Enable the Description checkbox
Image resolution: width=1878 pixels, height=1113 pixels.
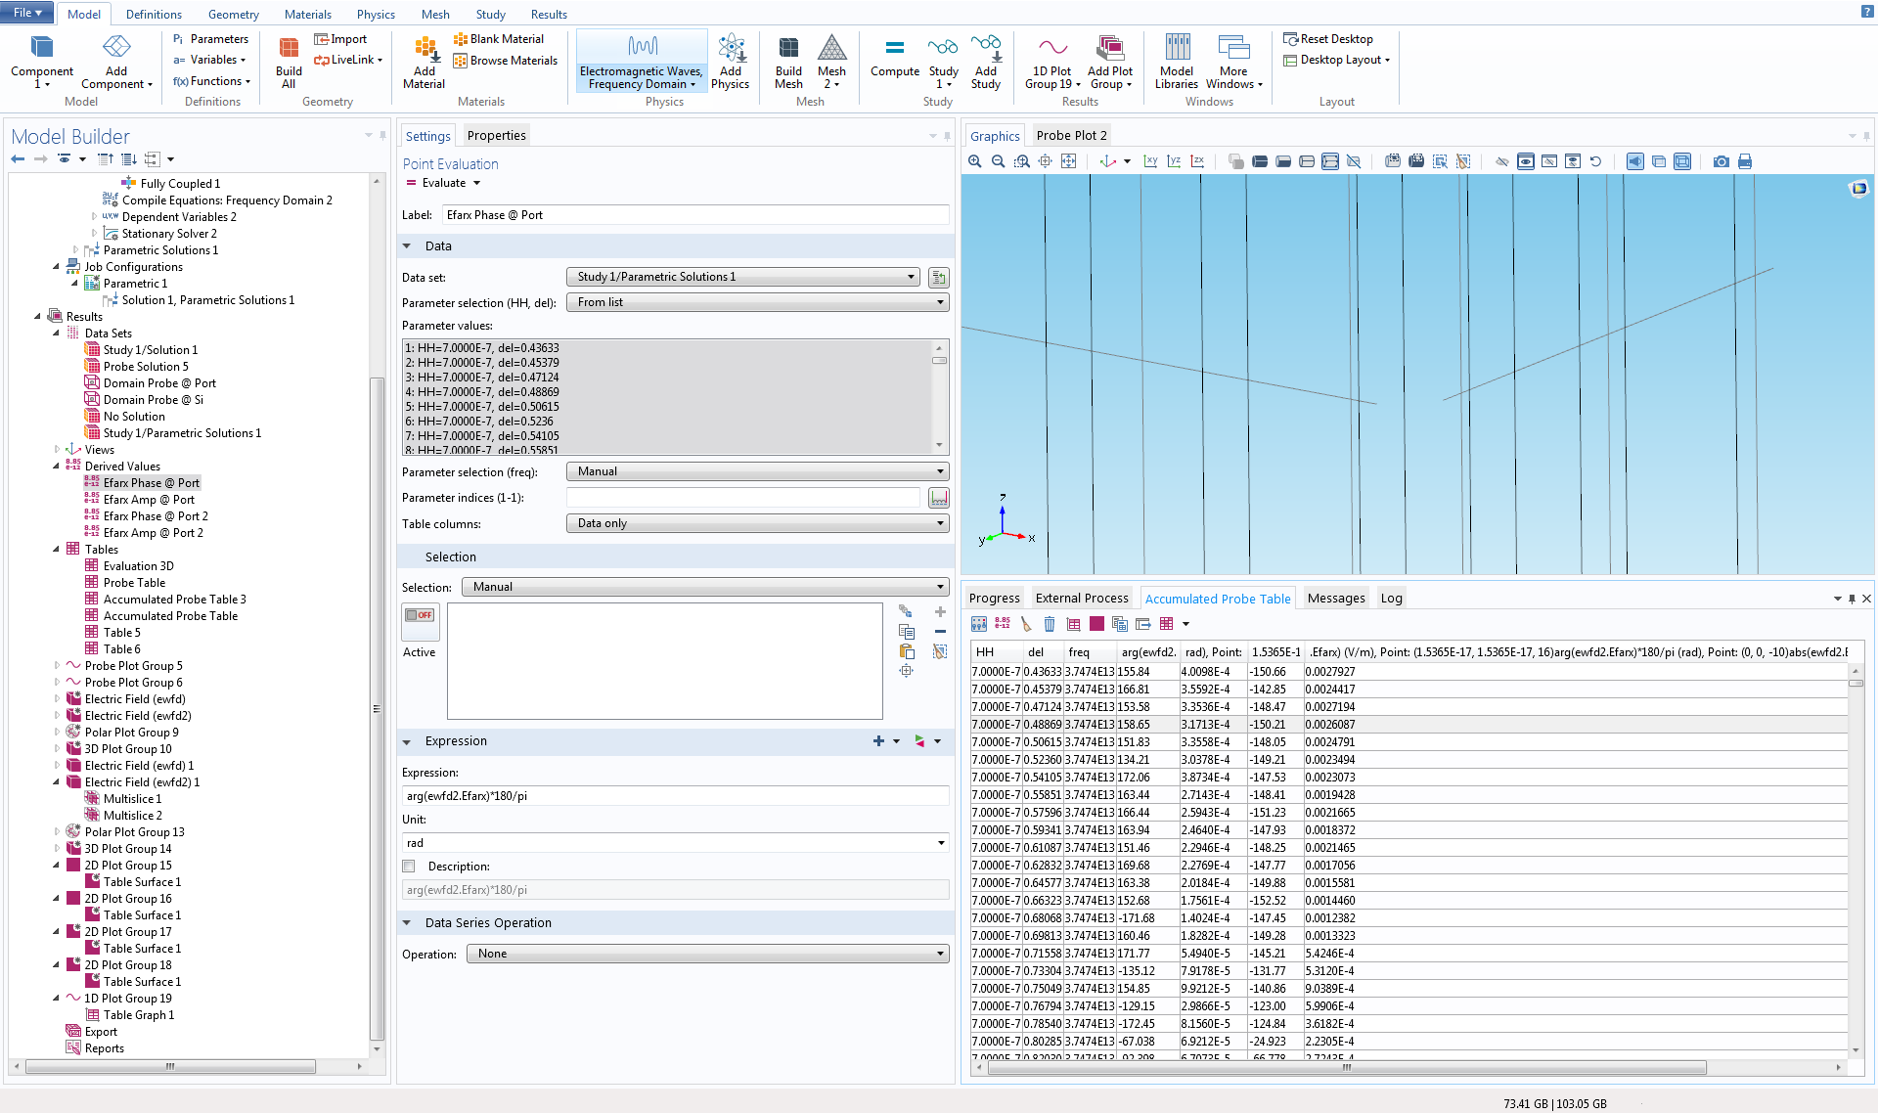click(409, 867)
